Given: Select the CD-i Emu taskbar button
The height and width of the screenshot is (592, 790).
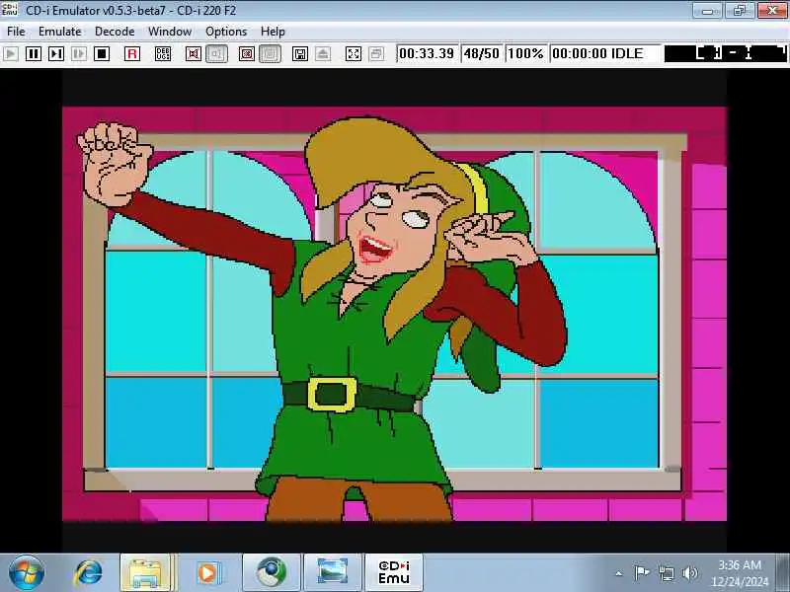Looking at the screenshot, I should pos(394,573).
